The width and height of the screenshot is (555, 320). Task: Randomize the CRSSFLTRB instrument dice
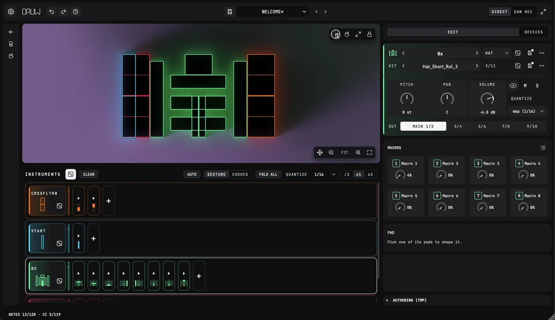coord(59,206)
